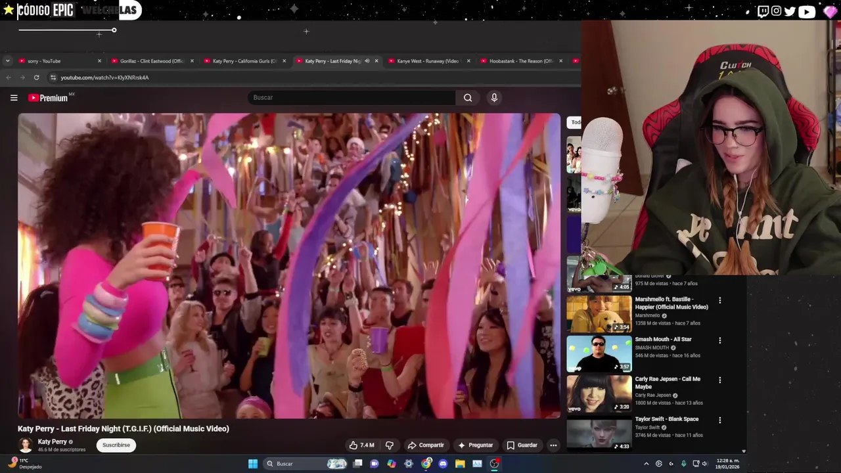
Task: Open Task View on the taskbar
Action: click(357, 464)
